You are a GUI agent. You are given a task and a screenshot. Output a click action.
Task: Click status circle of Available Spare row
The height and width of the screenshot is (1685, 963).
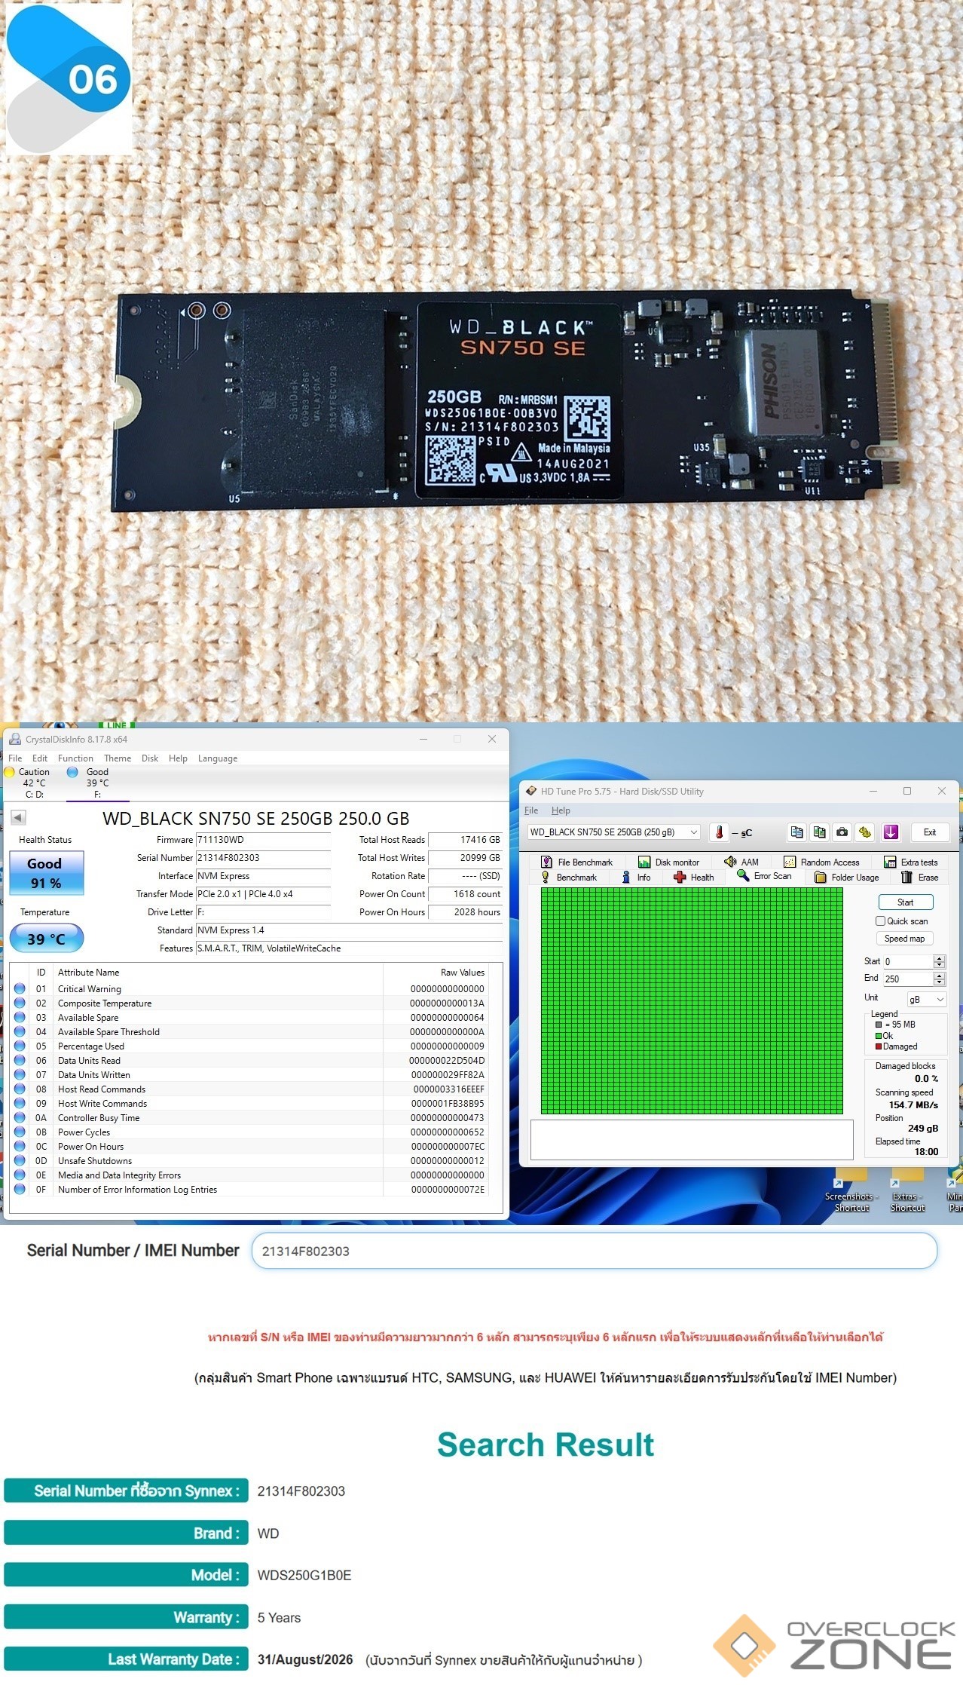[20, 1017]
